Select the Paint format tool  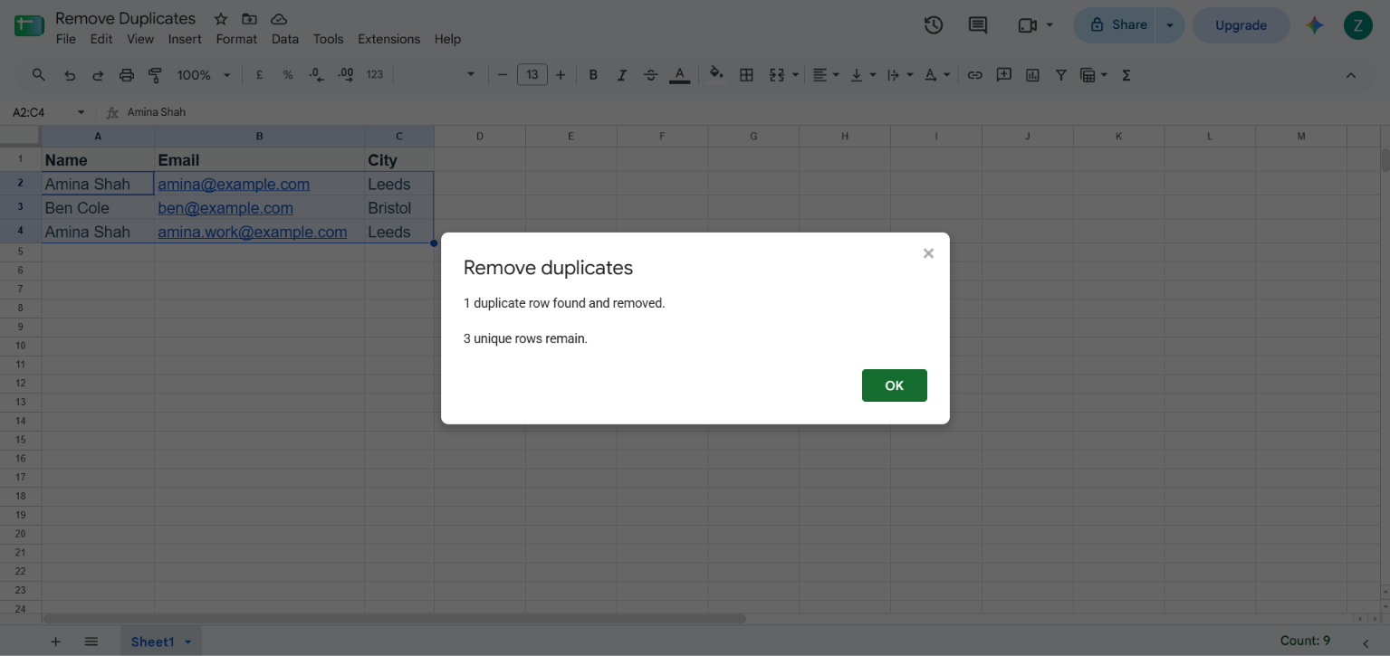(155, 75)
